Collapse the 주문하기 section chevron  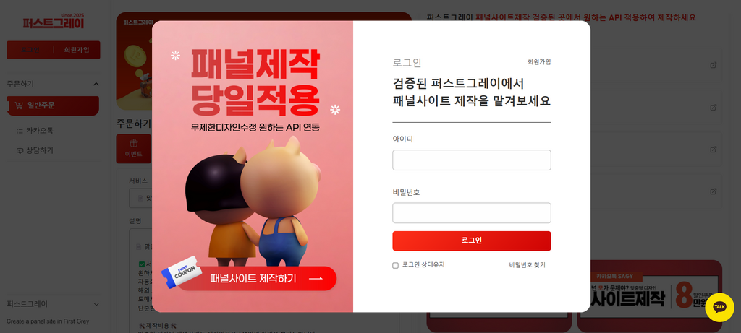click(96, 84)
